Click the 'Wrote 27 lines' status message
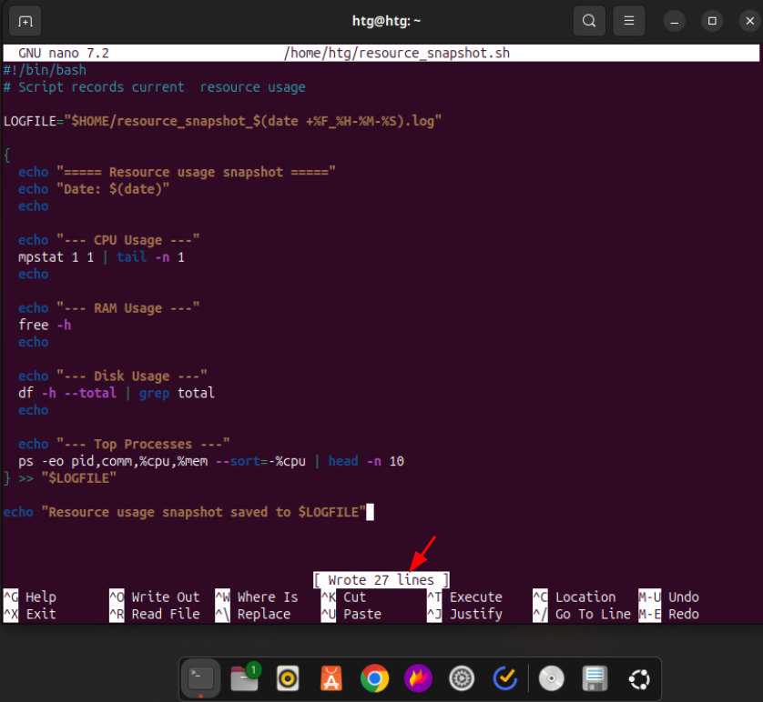The width and height of the screenshot is (763, 702). (381, 580)
